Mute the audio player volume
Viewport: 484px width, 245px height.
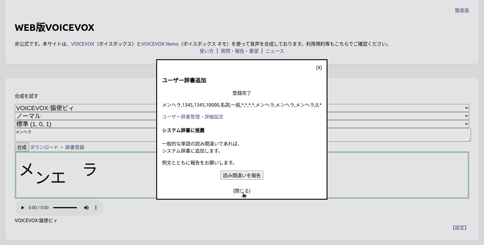point(86,208)
